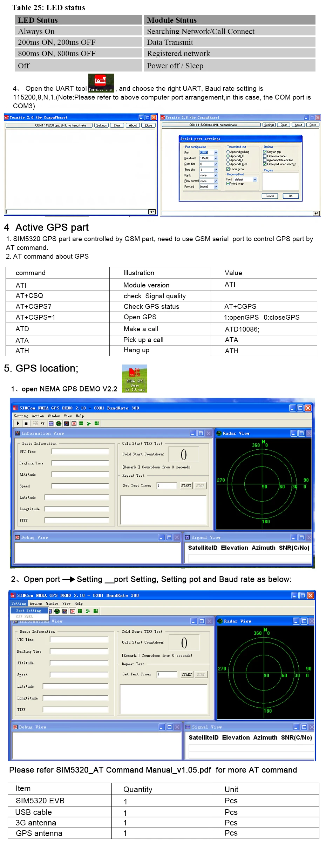This screenshot has height=844, width=326.
Task: Click the text input line in the empty Termite window
Action: point(77,212)
